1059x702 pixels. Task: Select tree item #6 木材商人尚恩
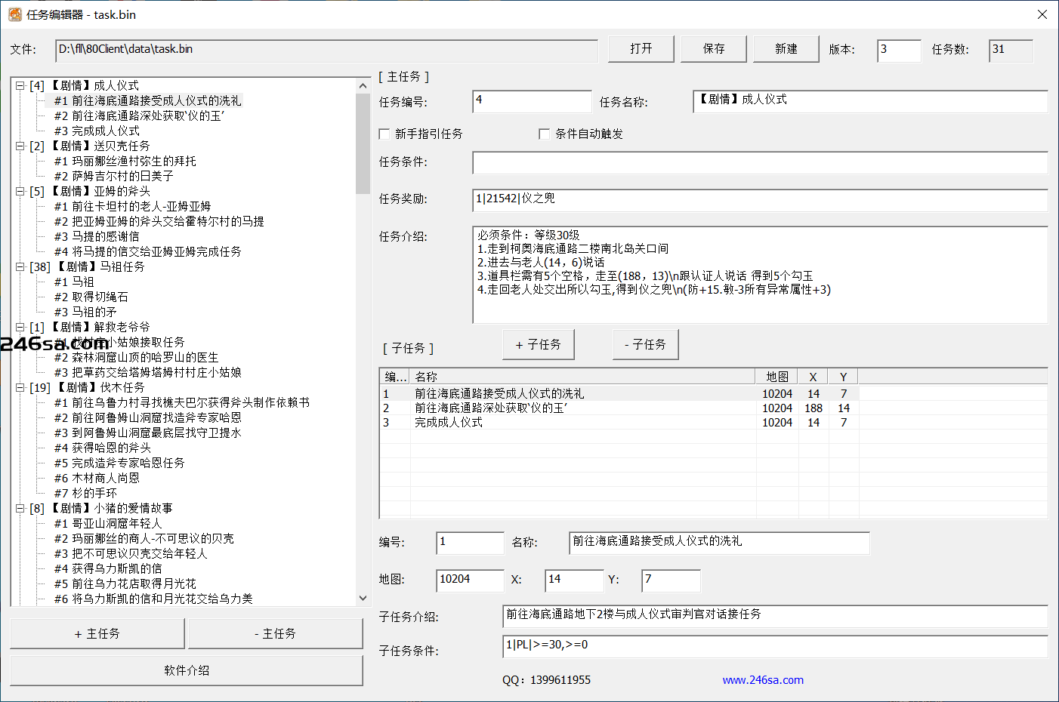click(x=97, y=478)
